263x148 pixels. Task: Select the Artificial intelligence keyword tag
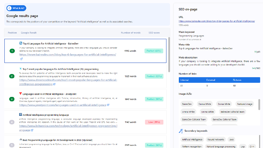192,139
